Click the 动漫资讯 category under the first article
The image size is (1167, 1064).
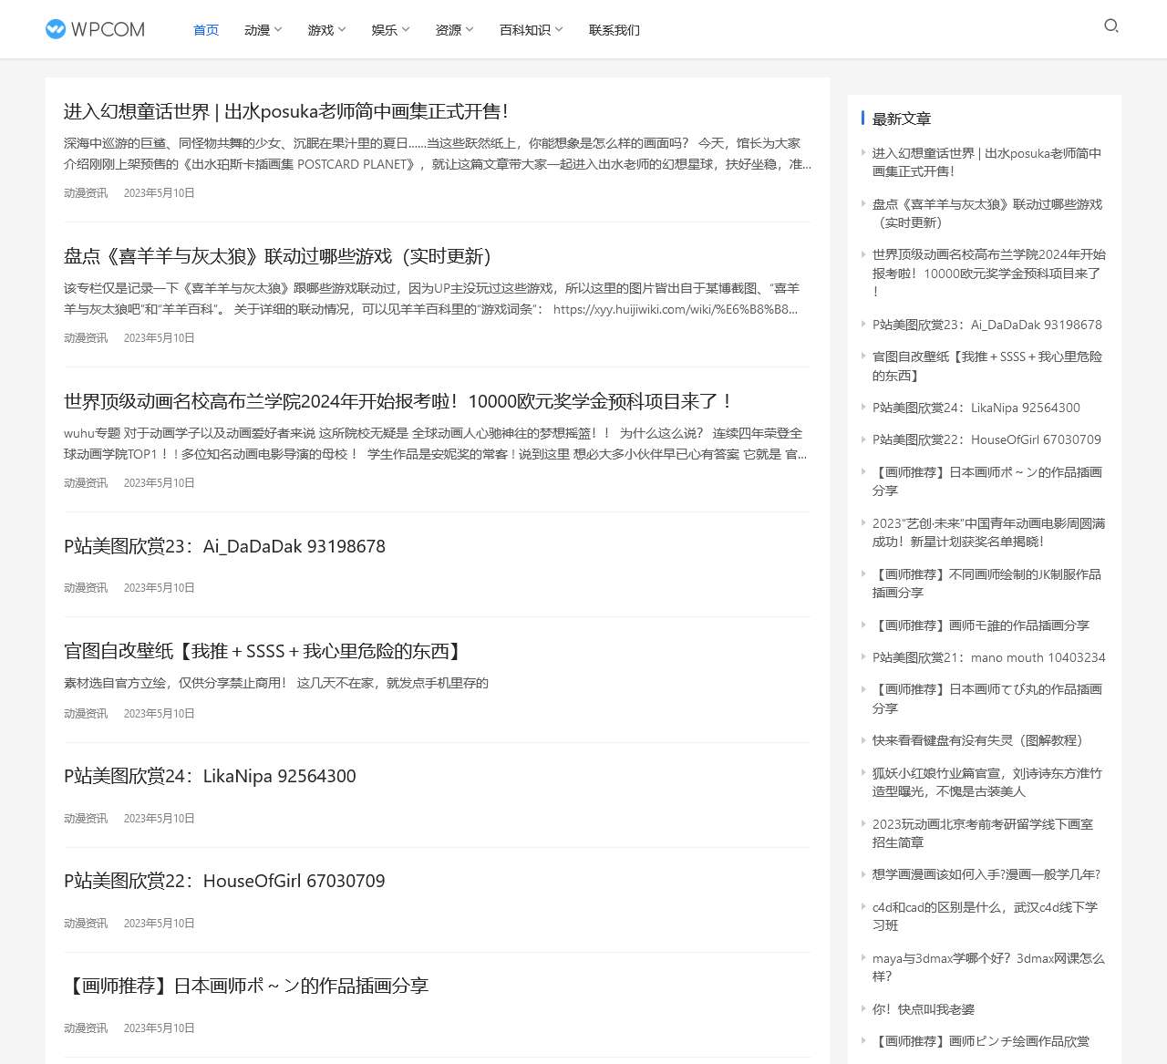pos(85,192)
